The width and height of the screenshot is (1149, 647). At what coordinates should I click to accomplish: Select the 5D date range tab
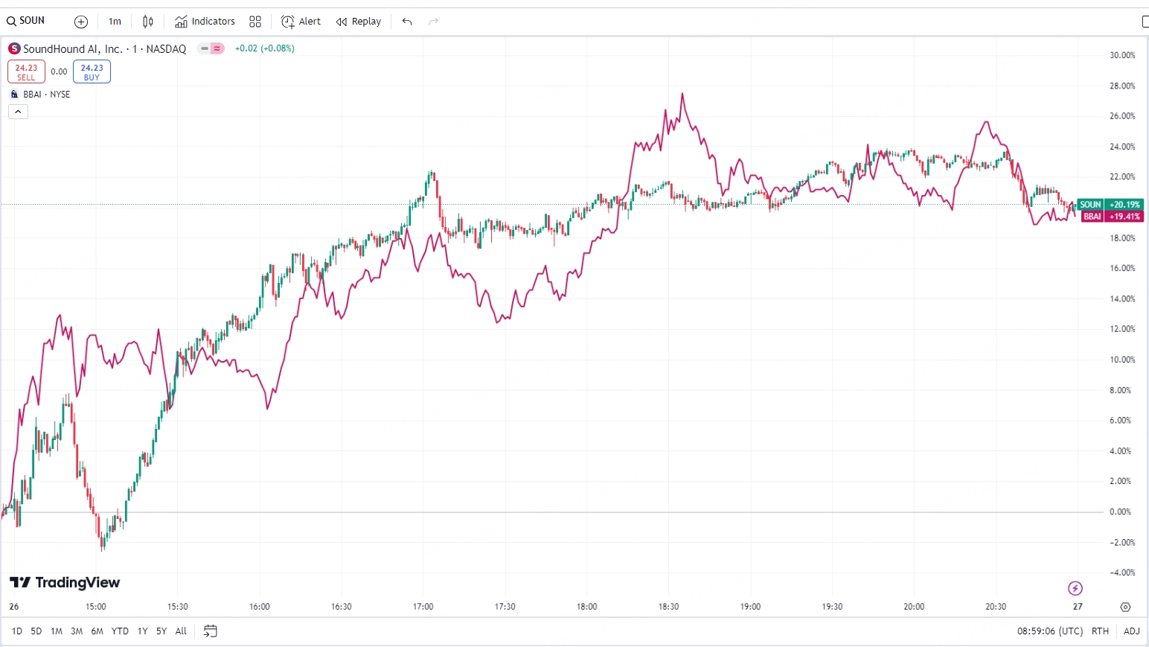point(36,631)
